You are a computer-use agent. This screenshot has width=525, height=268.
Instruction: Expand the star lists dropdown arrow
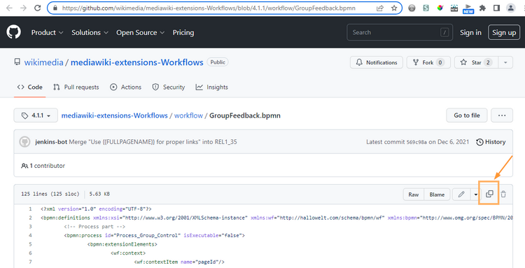point(505,62)
